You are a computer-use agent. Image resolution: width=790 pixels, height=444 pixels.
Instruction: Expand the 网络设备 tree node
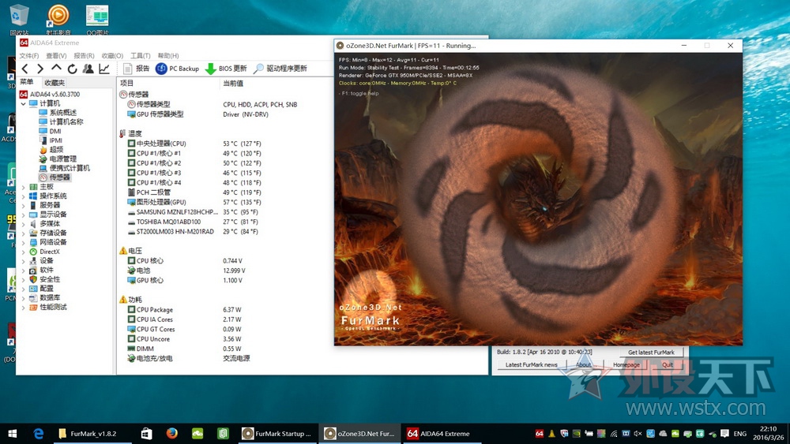click(x=23, y=242)
